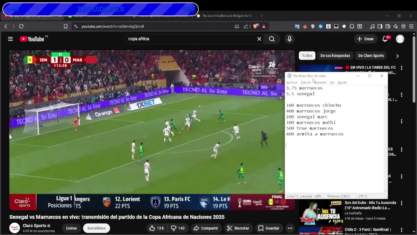Image resolution: width=417 pixels, height=235 pixels.
Task: Open the Archivo menu in Notepad
Action: click(x=292, y=82)
